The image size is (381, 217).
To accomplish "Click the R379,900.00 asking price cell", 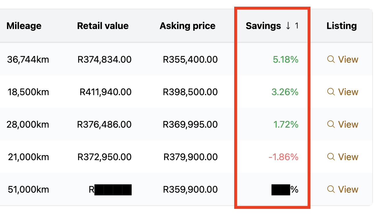I will tap(190, 157).
